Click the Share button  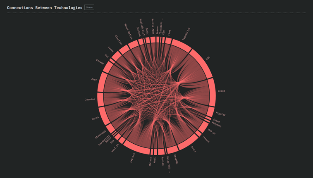(x=89, y=7)
